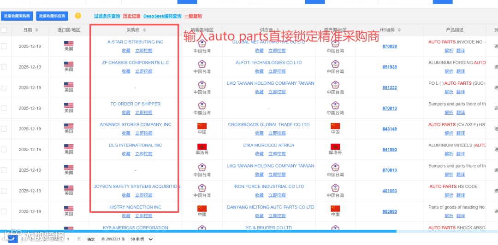Tick checkbox for DLG INTERNATIONAL row
The image size is (498, 245).
pyautogui.click(x=4, y=150)
